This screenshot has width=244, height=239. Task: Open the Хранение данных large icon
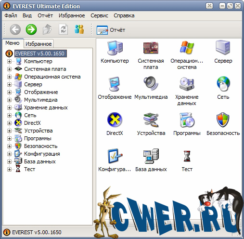(x=187, y=84)
